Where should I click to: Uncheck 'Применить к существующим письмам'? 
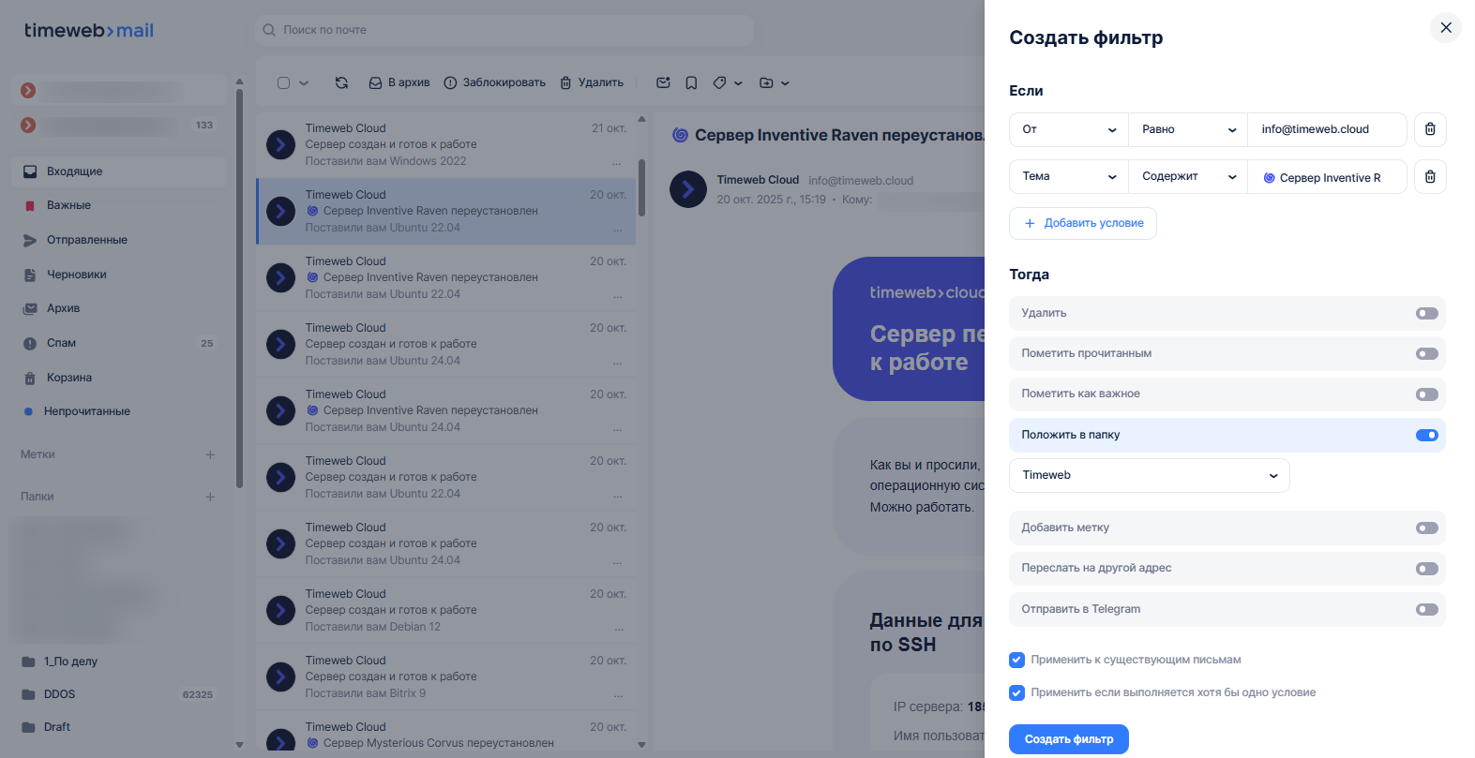click(1016, 660)
